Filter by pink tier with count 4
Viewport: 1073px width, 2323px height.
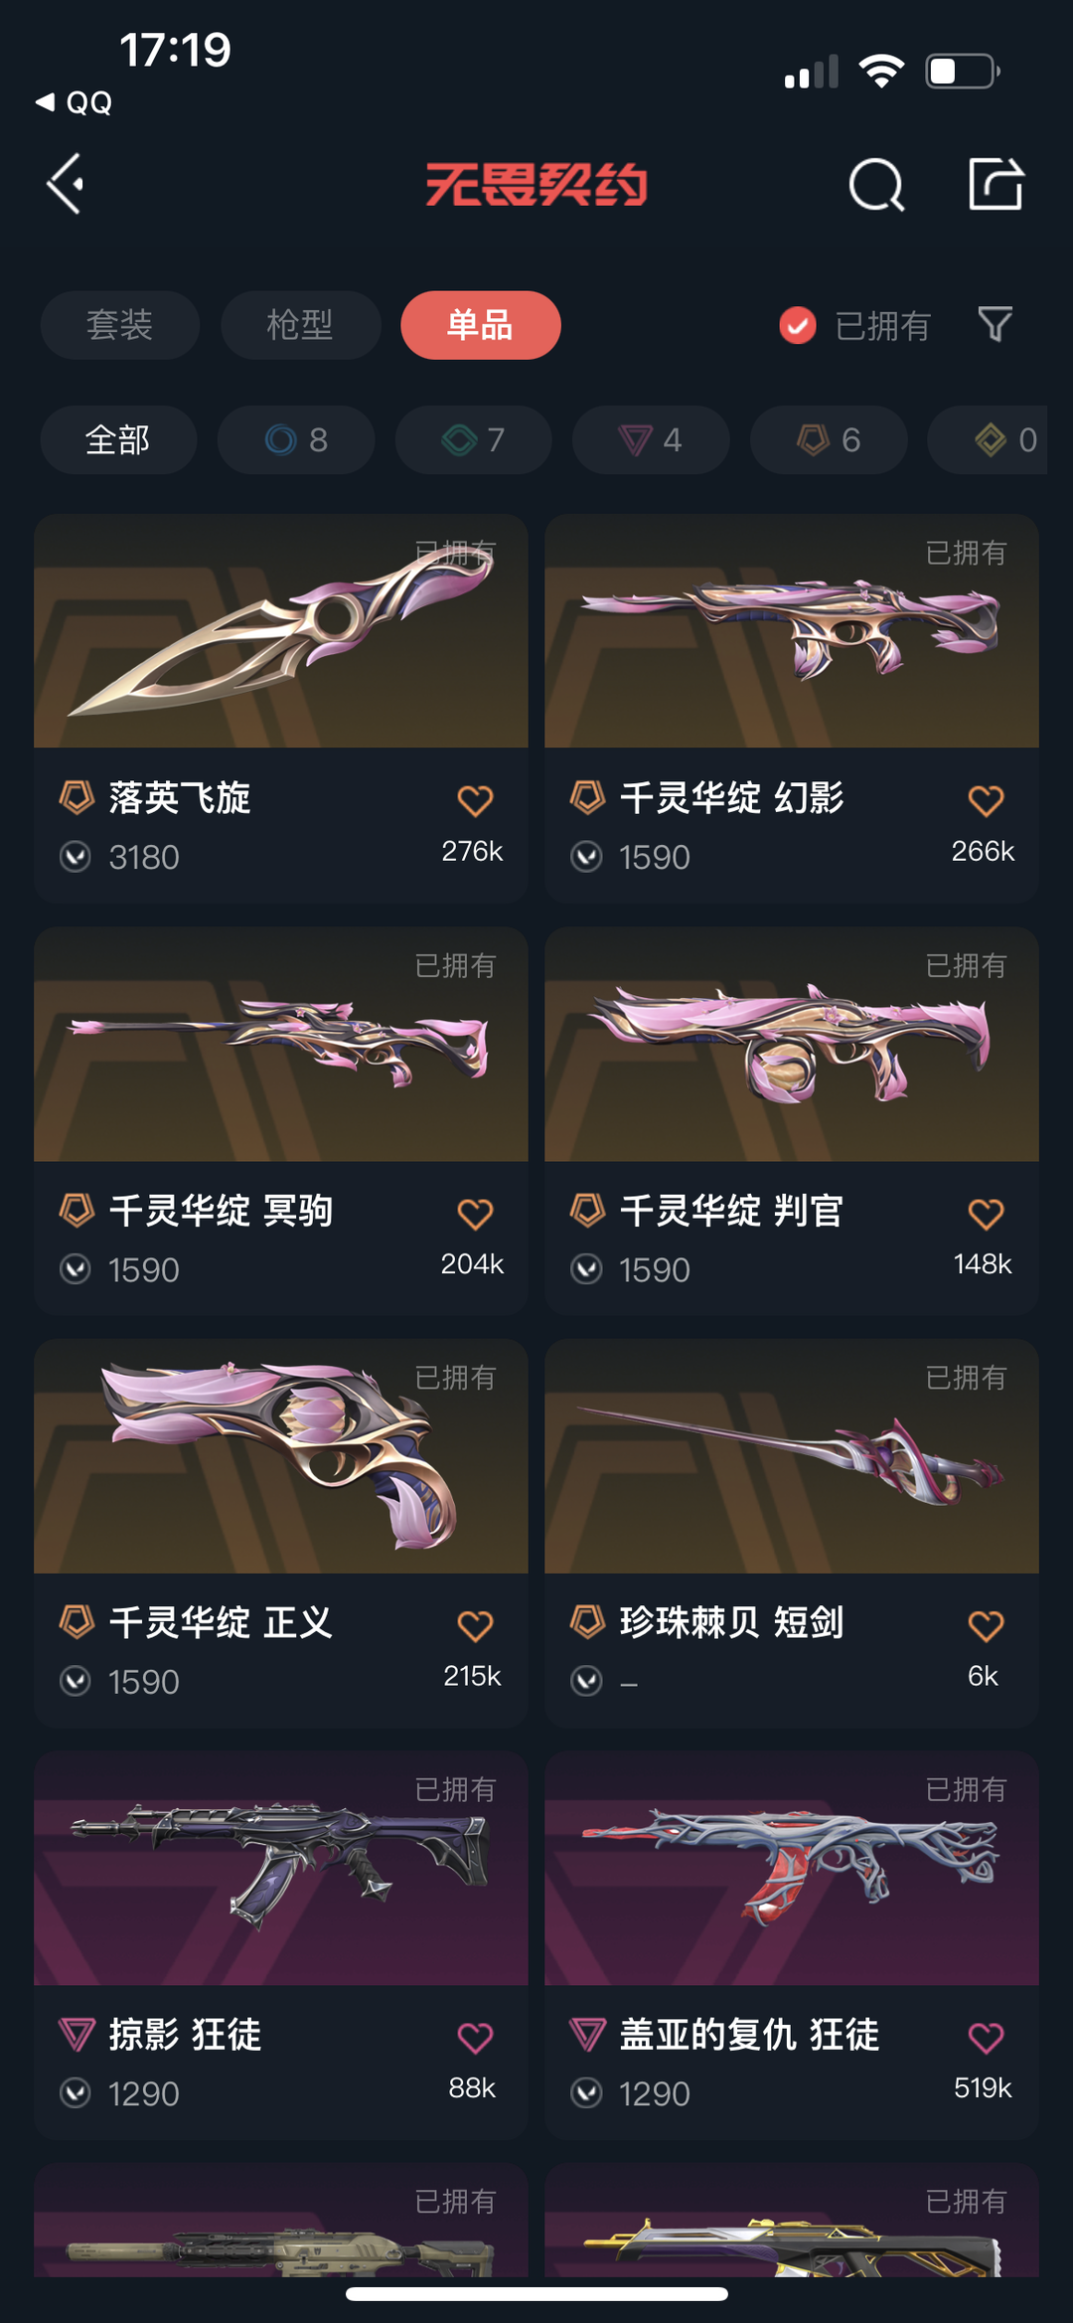[x=651, y=439]
